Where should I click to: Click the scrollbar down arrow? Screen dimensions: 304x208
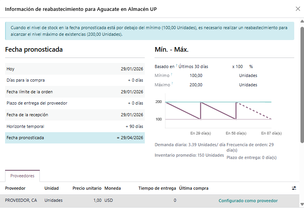(302, 205)
